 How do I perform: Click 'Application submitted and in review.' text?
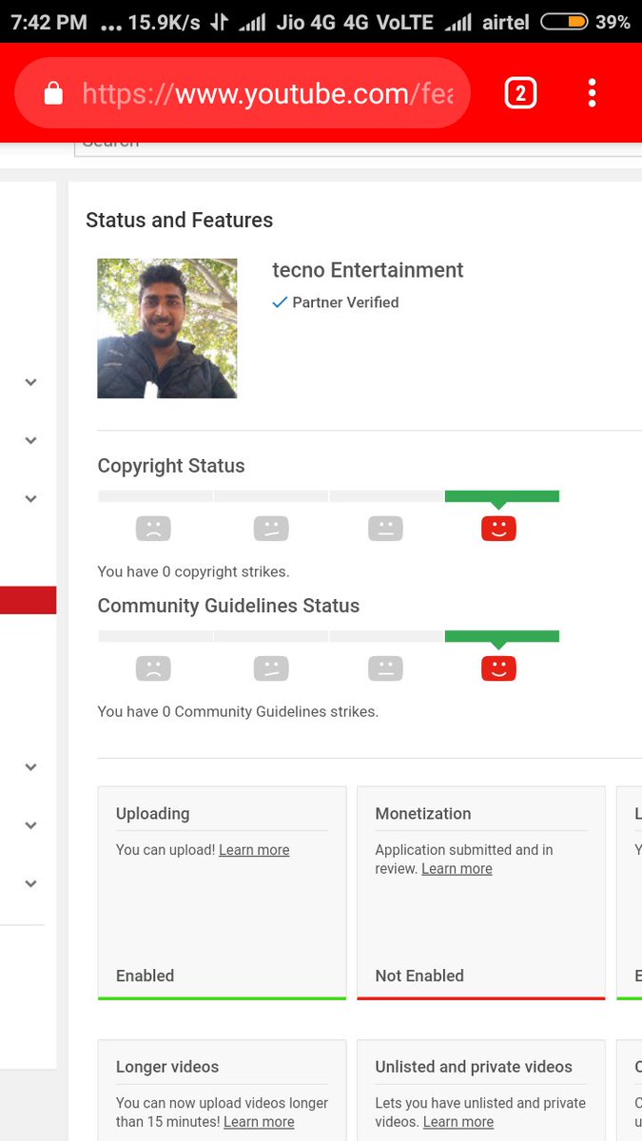(x=463, y=859)
